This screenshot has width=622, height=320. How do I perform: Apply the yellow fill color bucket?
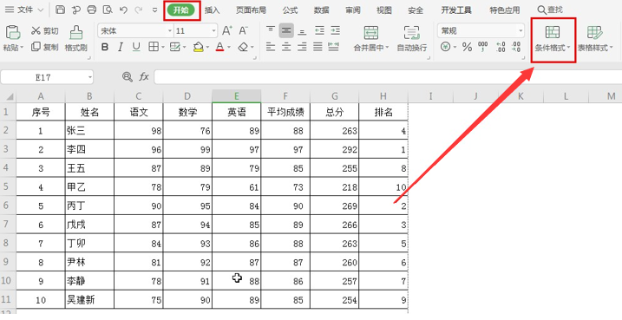[199, 47]
